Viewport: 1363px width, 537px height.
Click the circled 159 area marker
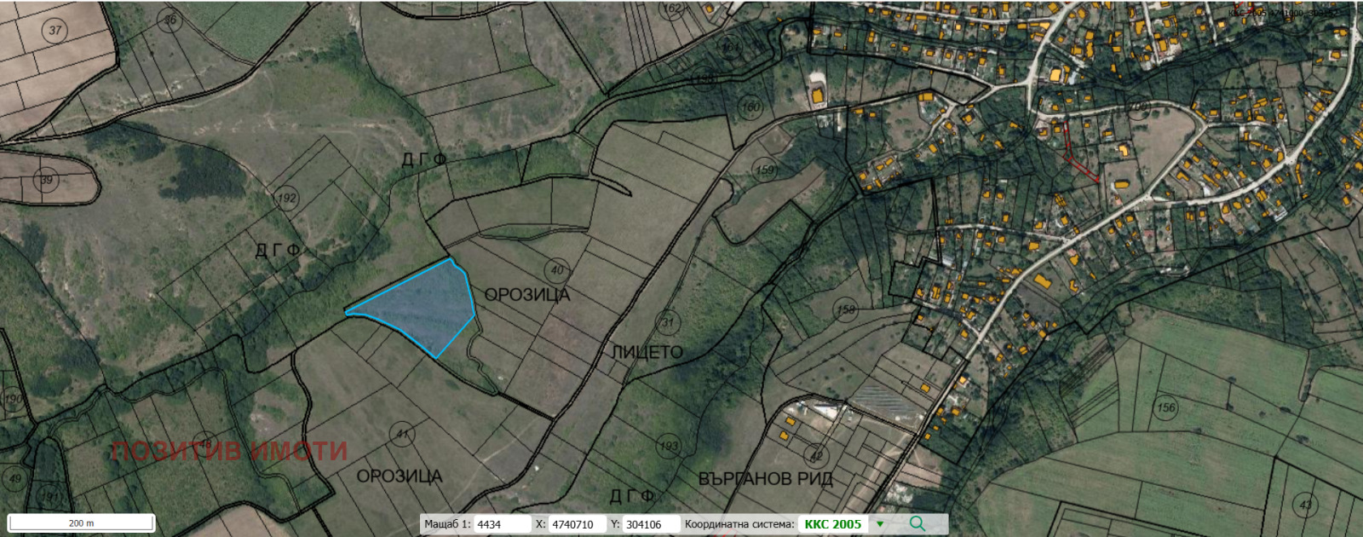[765, 170]
